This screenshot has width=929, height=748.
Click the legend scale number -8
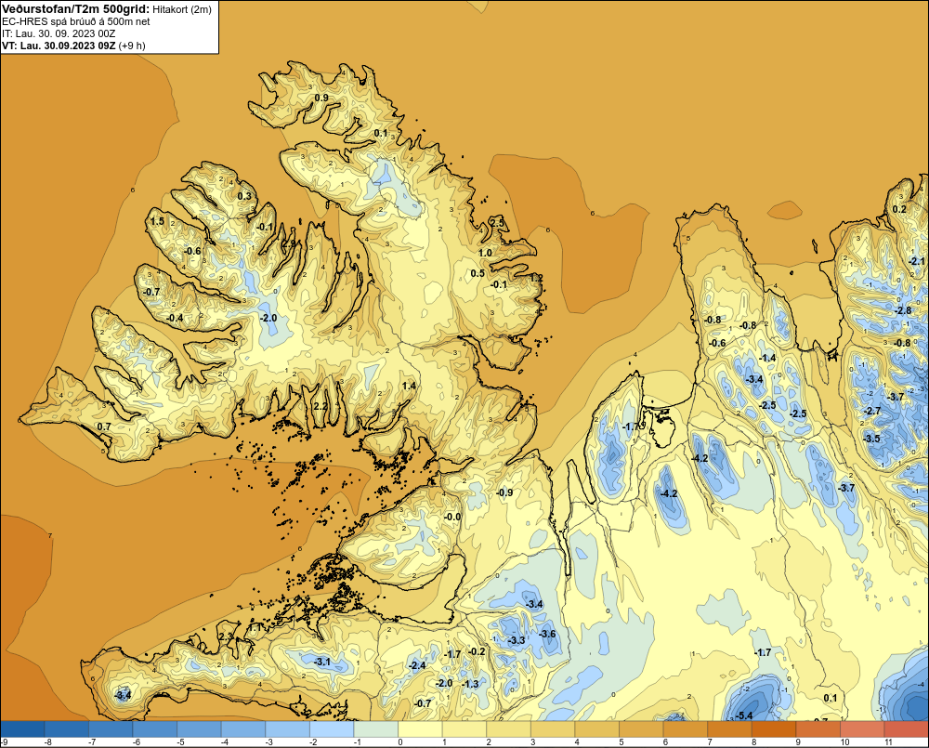pyautogui.click(x=49, y=742)
